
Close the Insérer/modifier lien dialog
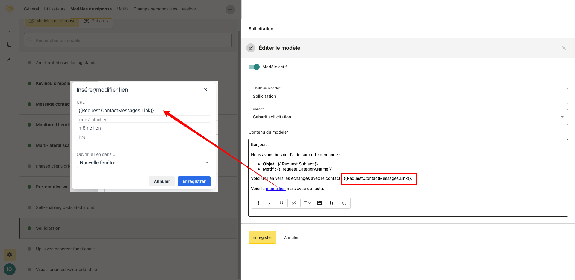[206, 90]
